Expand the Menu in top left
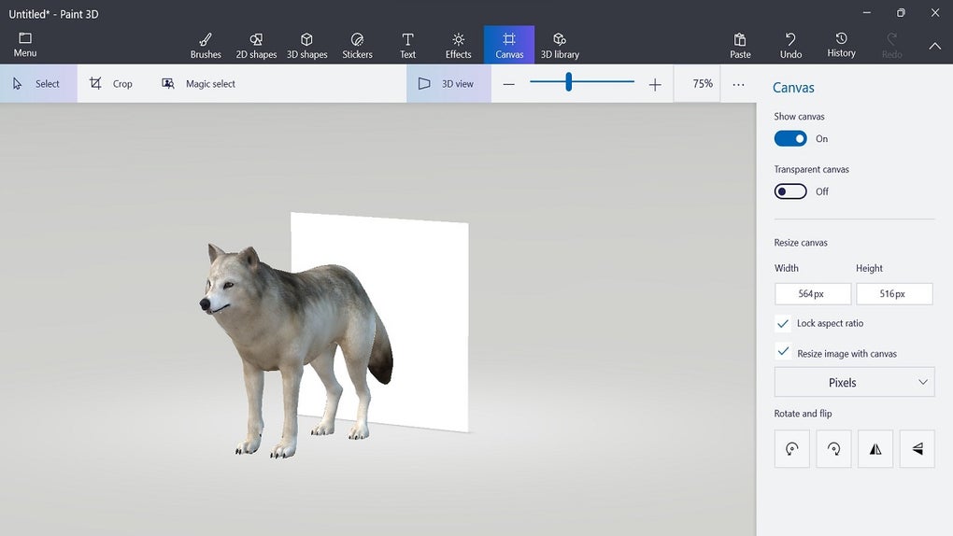Screen dimensions: 953x536 tap(25, 45)
